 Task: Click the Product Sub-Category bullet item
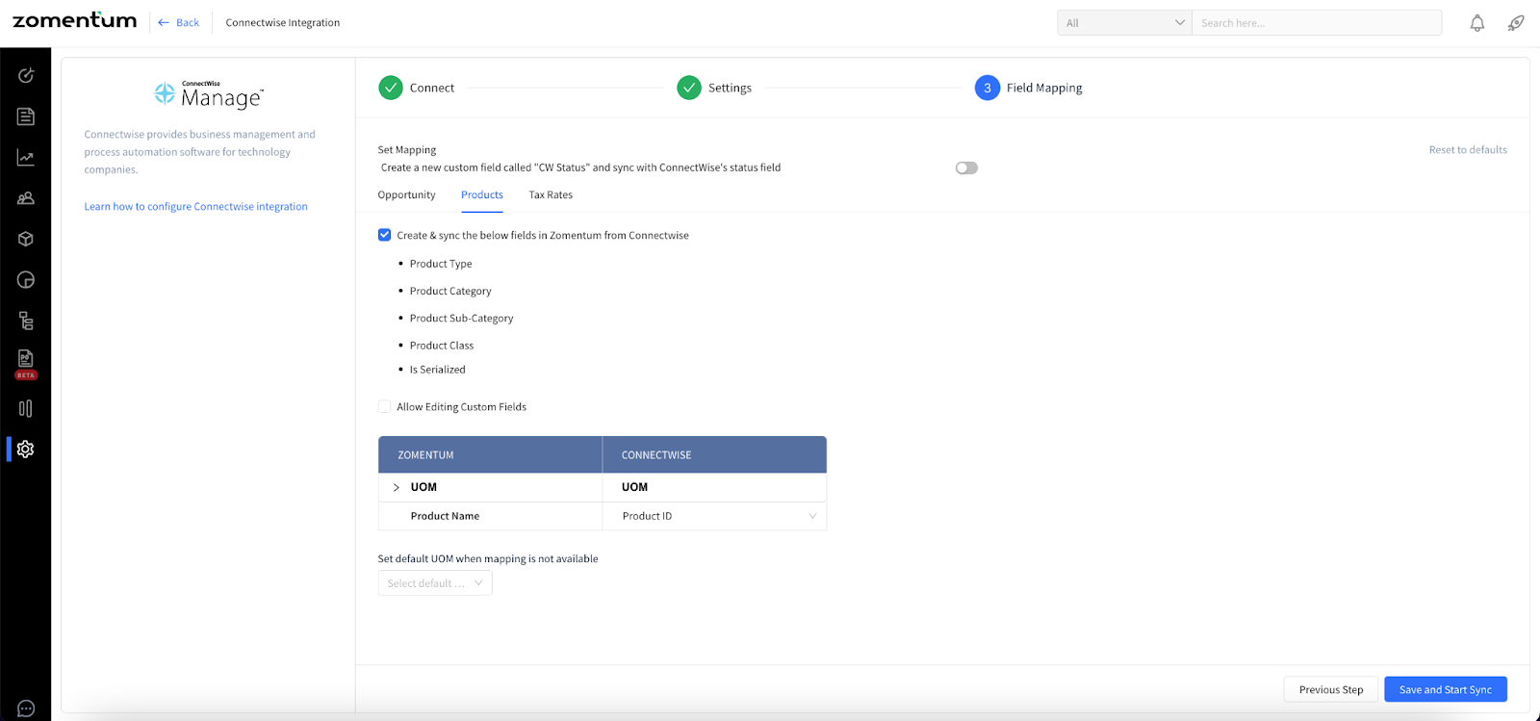pyautogui.click(x=461, y=318)
